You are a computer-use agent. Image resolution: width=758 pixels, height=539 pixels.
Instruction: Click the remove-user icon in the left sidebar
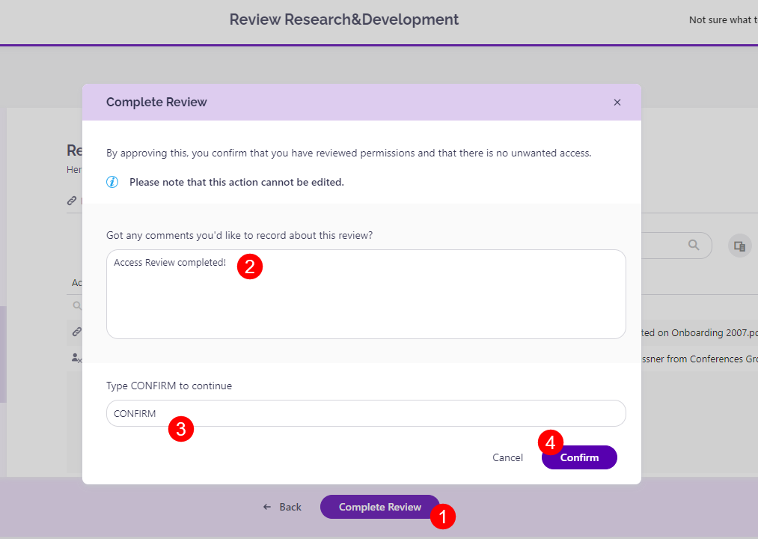pos(75,357)
